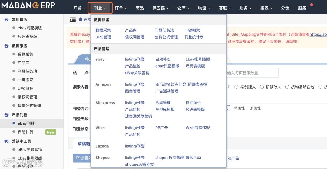Click the home breadcrumb house icon

80,19
